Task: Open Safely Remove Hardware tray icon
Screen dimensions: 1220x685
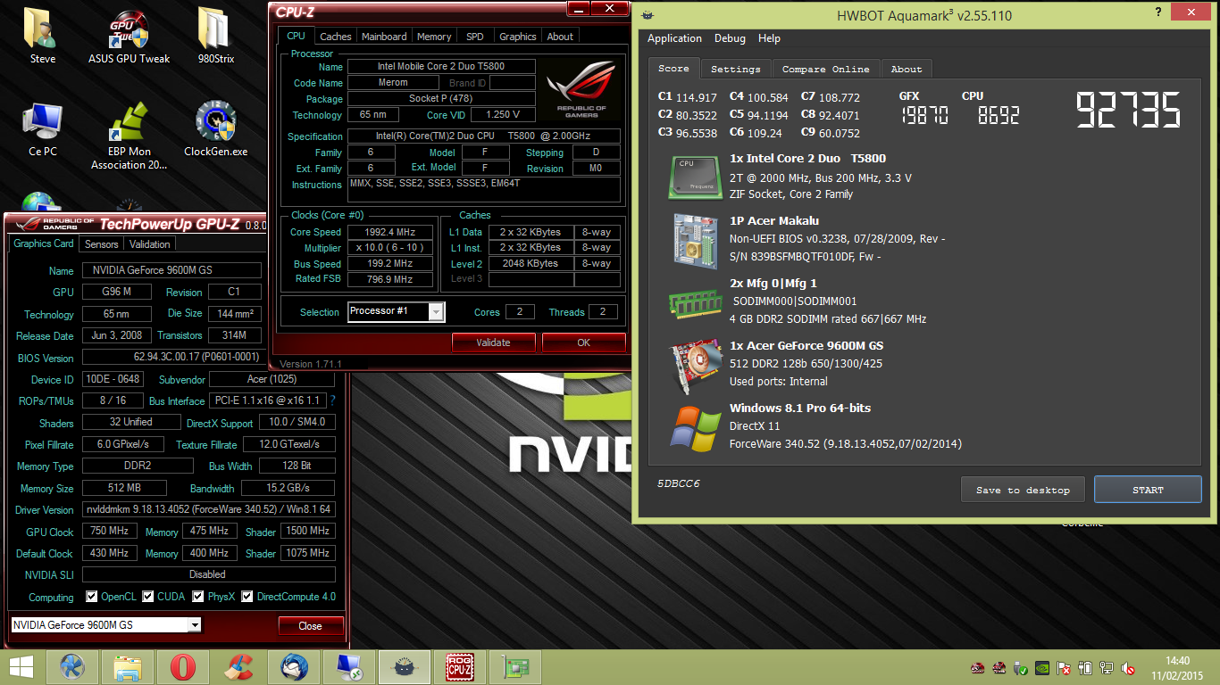Action: pyautogui.click(x=1020, y=667)
